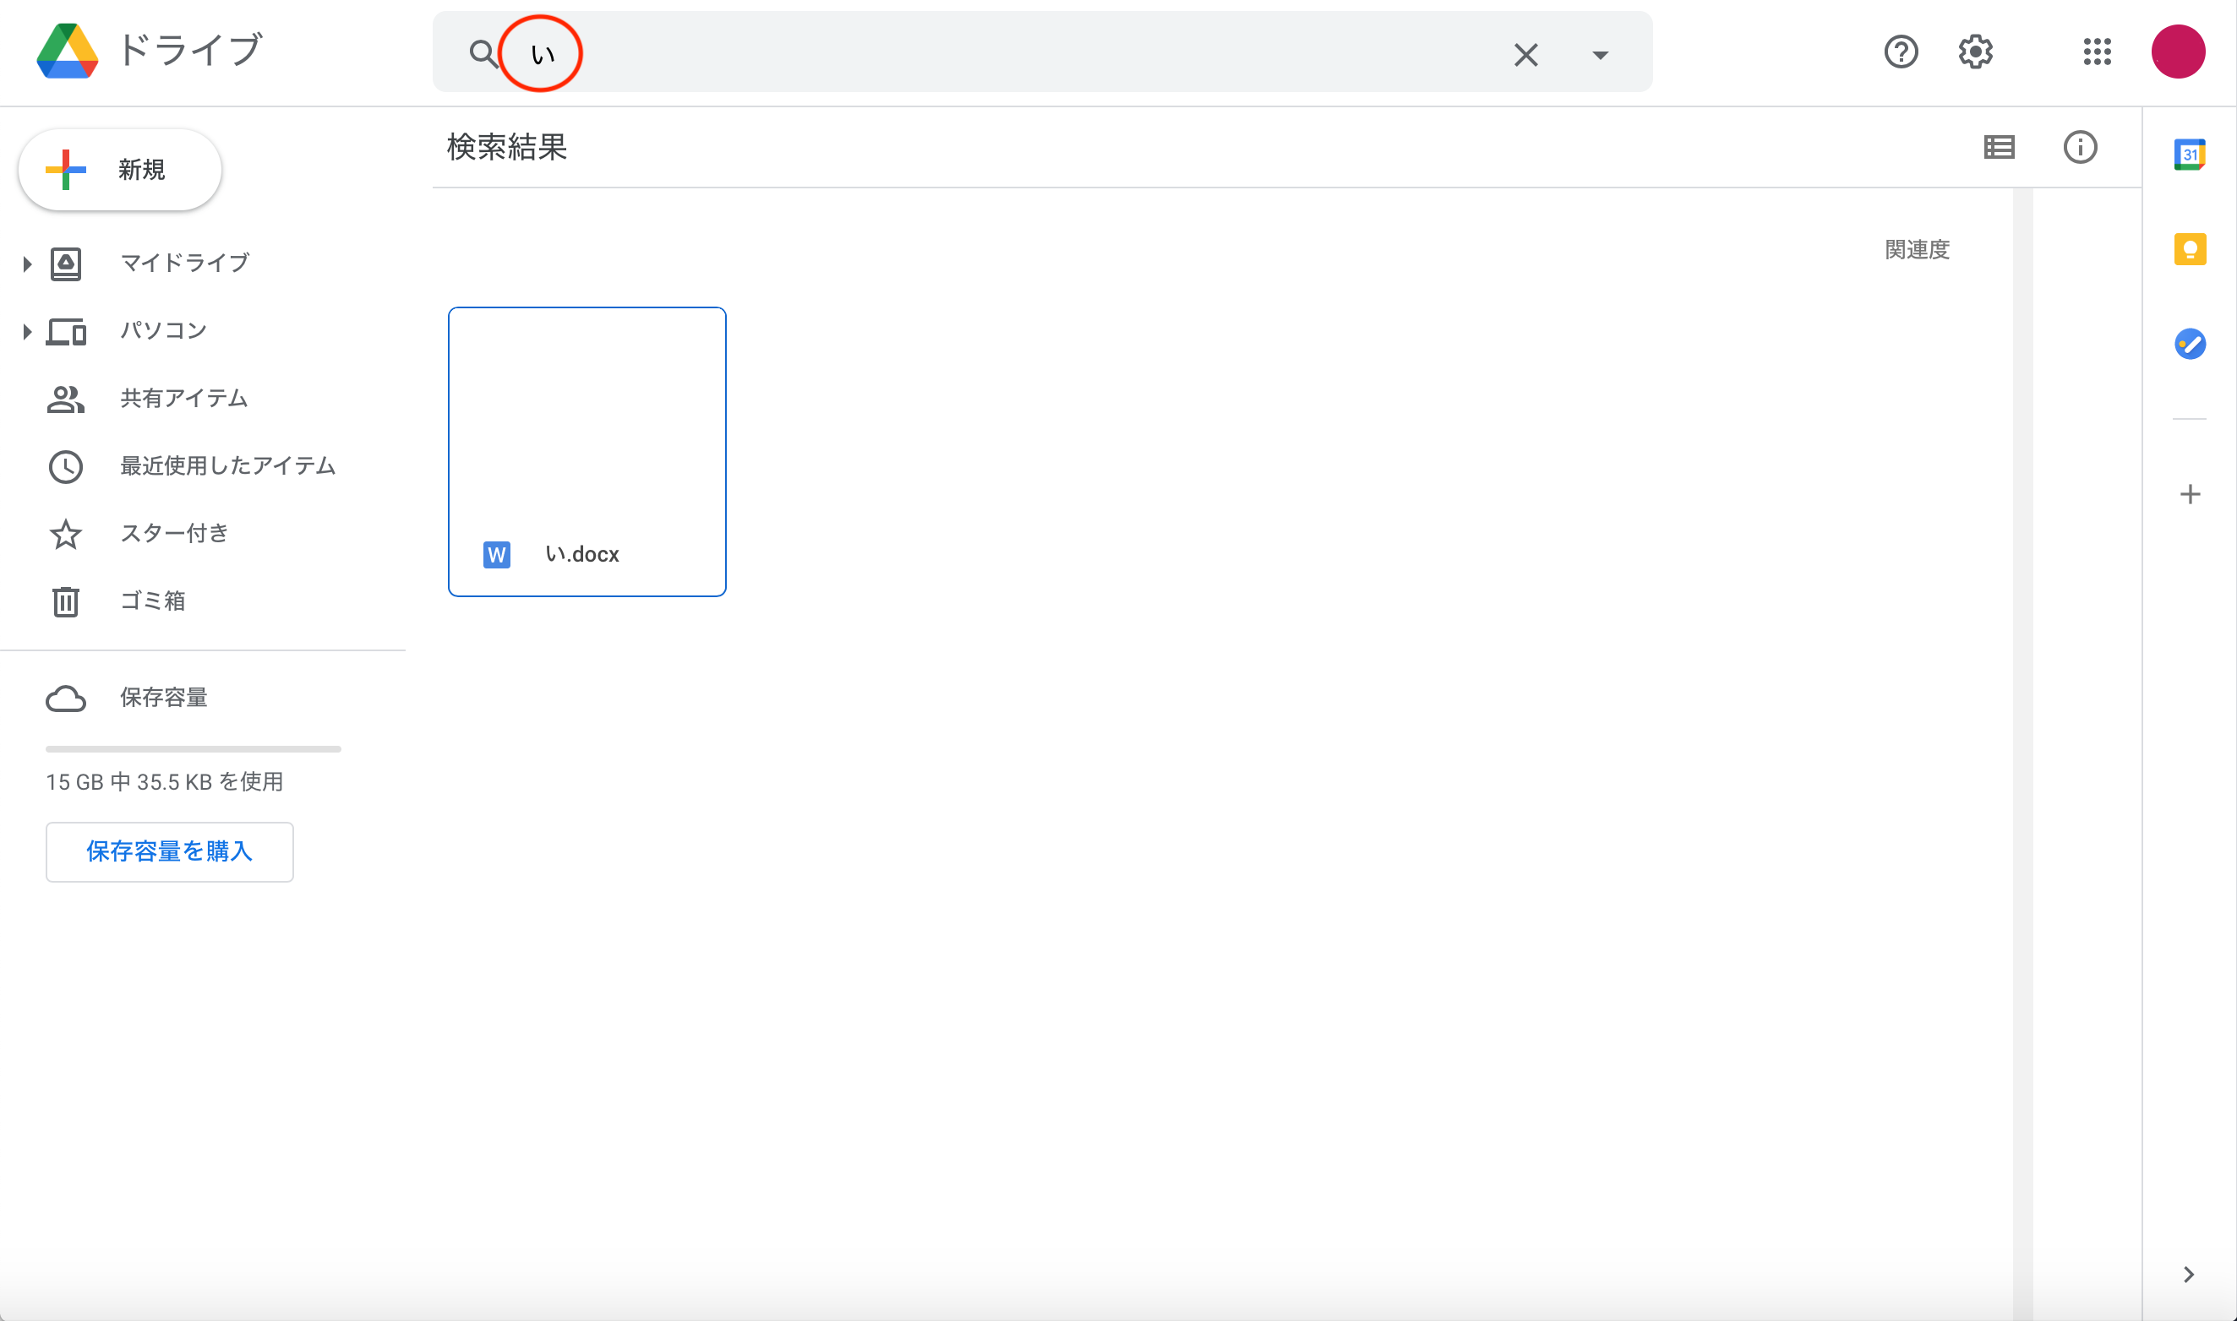Image resolution: width=2237 pixels, height=1321 pixels.
Task: Open スター付き items
Action: (x=175, y=534)
